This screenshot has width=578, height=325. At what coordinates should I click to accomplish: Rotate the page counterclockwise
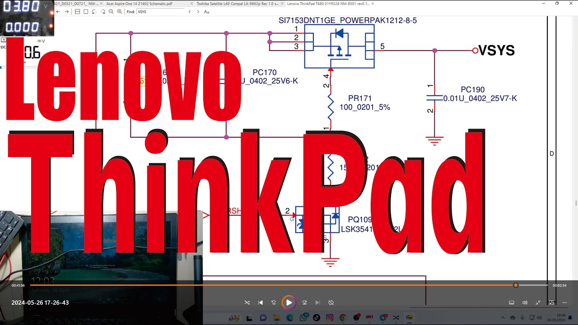click(x=94, y=12)
